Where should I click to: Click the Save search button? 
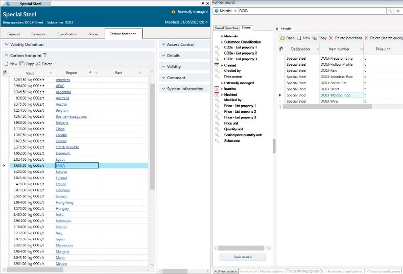(x=243, y=257)
